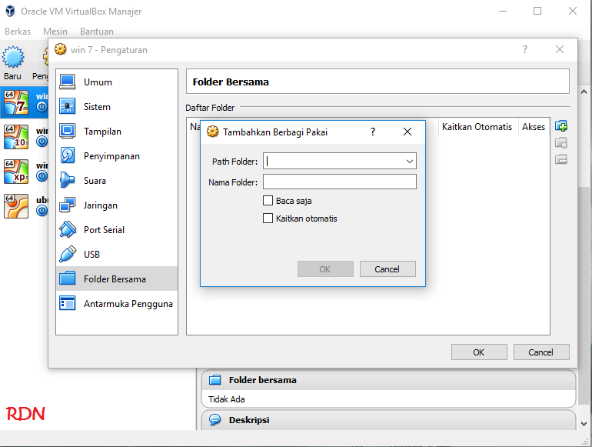Select the USB settings icon
592x447 pixels.
pyautogui.click(x=68, y=254)
